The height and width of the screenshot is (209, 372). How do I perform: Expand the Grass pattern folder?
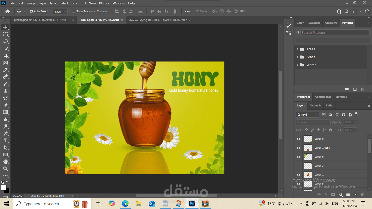(x=297, y=57)
